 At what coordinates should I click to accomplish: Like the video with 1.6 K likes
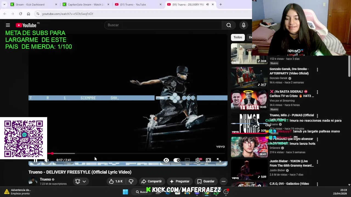(x=116, y=181)
